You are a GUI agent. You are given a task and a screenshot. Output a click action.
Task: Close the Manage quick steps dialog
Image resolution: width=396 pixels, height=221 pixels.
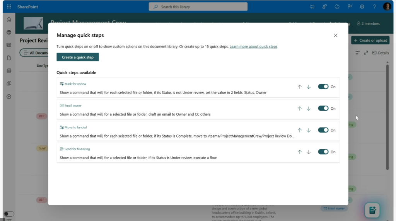coord(335,35)
